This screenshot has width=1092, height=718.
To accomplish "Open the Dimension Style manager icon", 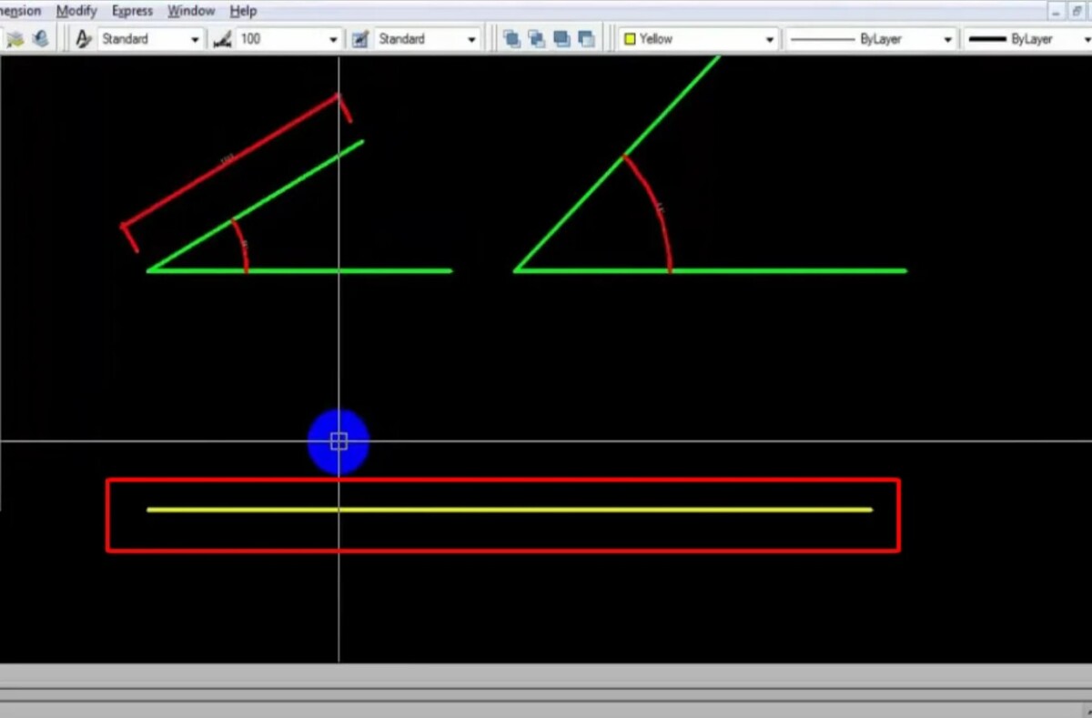I will [360, 39].
